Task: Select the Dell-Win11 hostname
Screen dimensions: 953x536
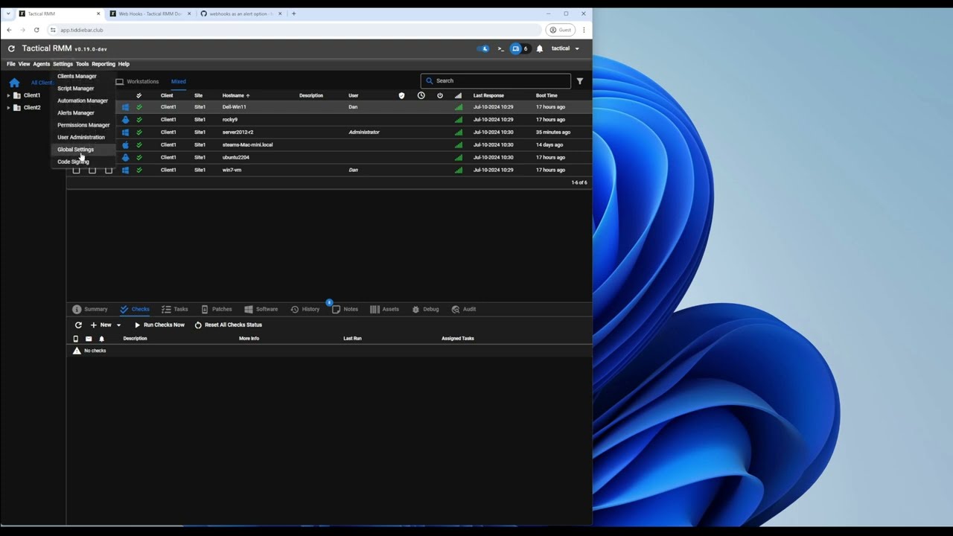Action: [234, 107]
